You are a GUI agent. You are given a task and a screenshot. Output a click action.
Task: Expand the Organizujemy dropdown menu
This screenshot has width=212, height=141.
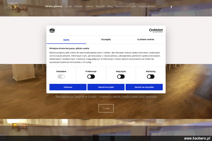tap(147, 6)
